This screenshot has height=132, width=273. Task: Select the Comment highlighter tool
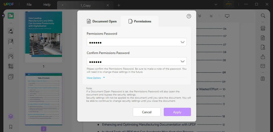point(11,31)
